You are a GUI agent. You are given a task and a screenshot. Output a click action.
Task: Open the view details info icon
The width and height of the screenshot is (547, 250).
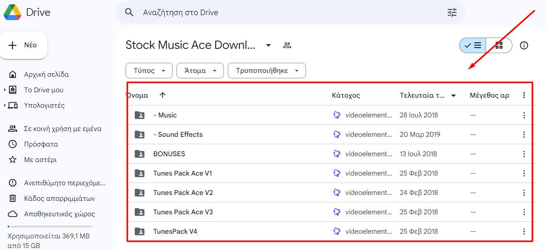[524, 45]
